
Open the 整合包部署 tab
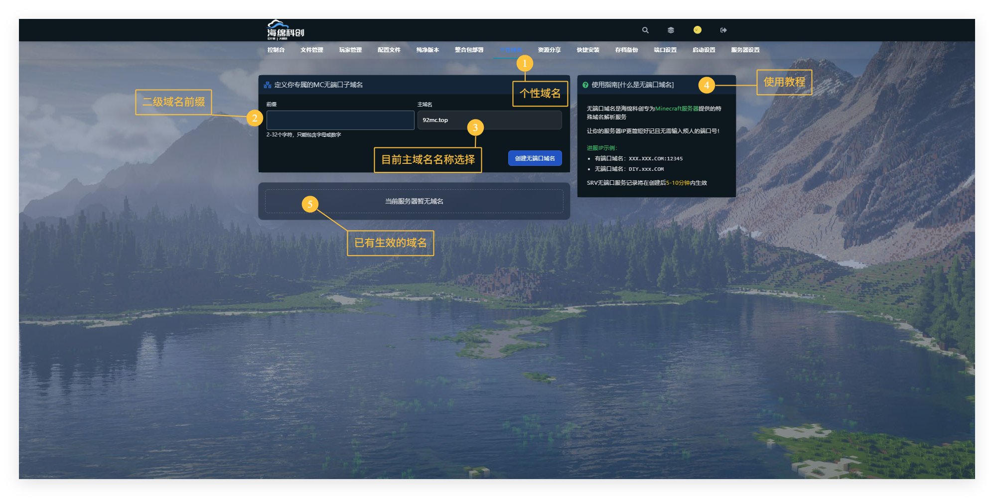[469, 50]
